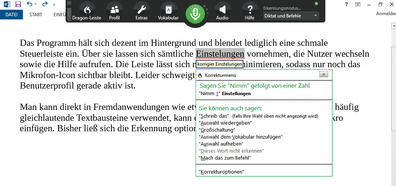The width and height of the screenshot is (396, 186).
Task: Click the Redo arrow
Action: pyautogui.click(x=45, y=4)
